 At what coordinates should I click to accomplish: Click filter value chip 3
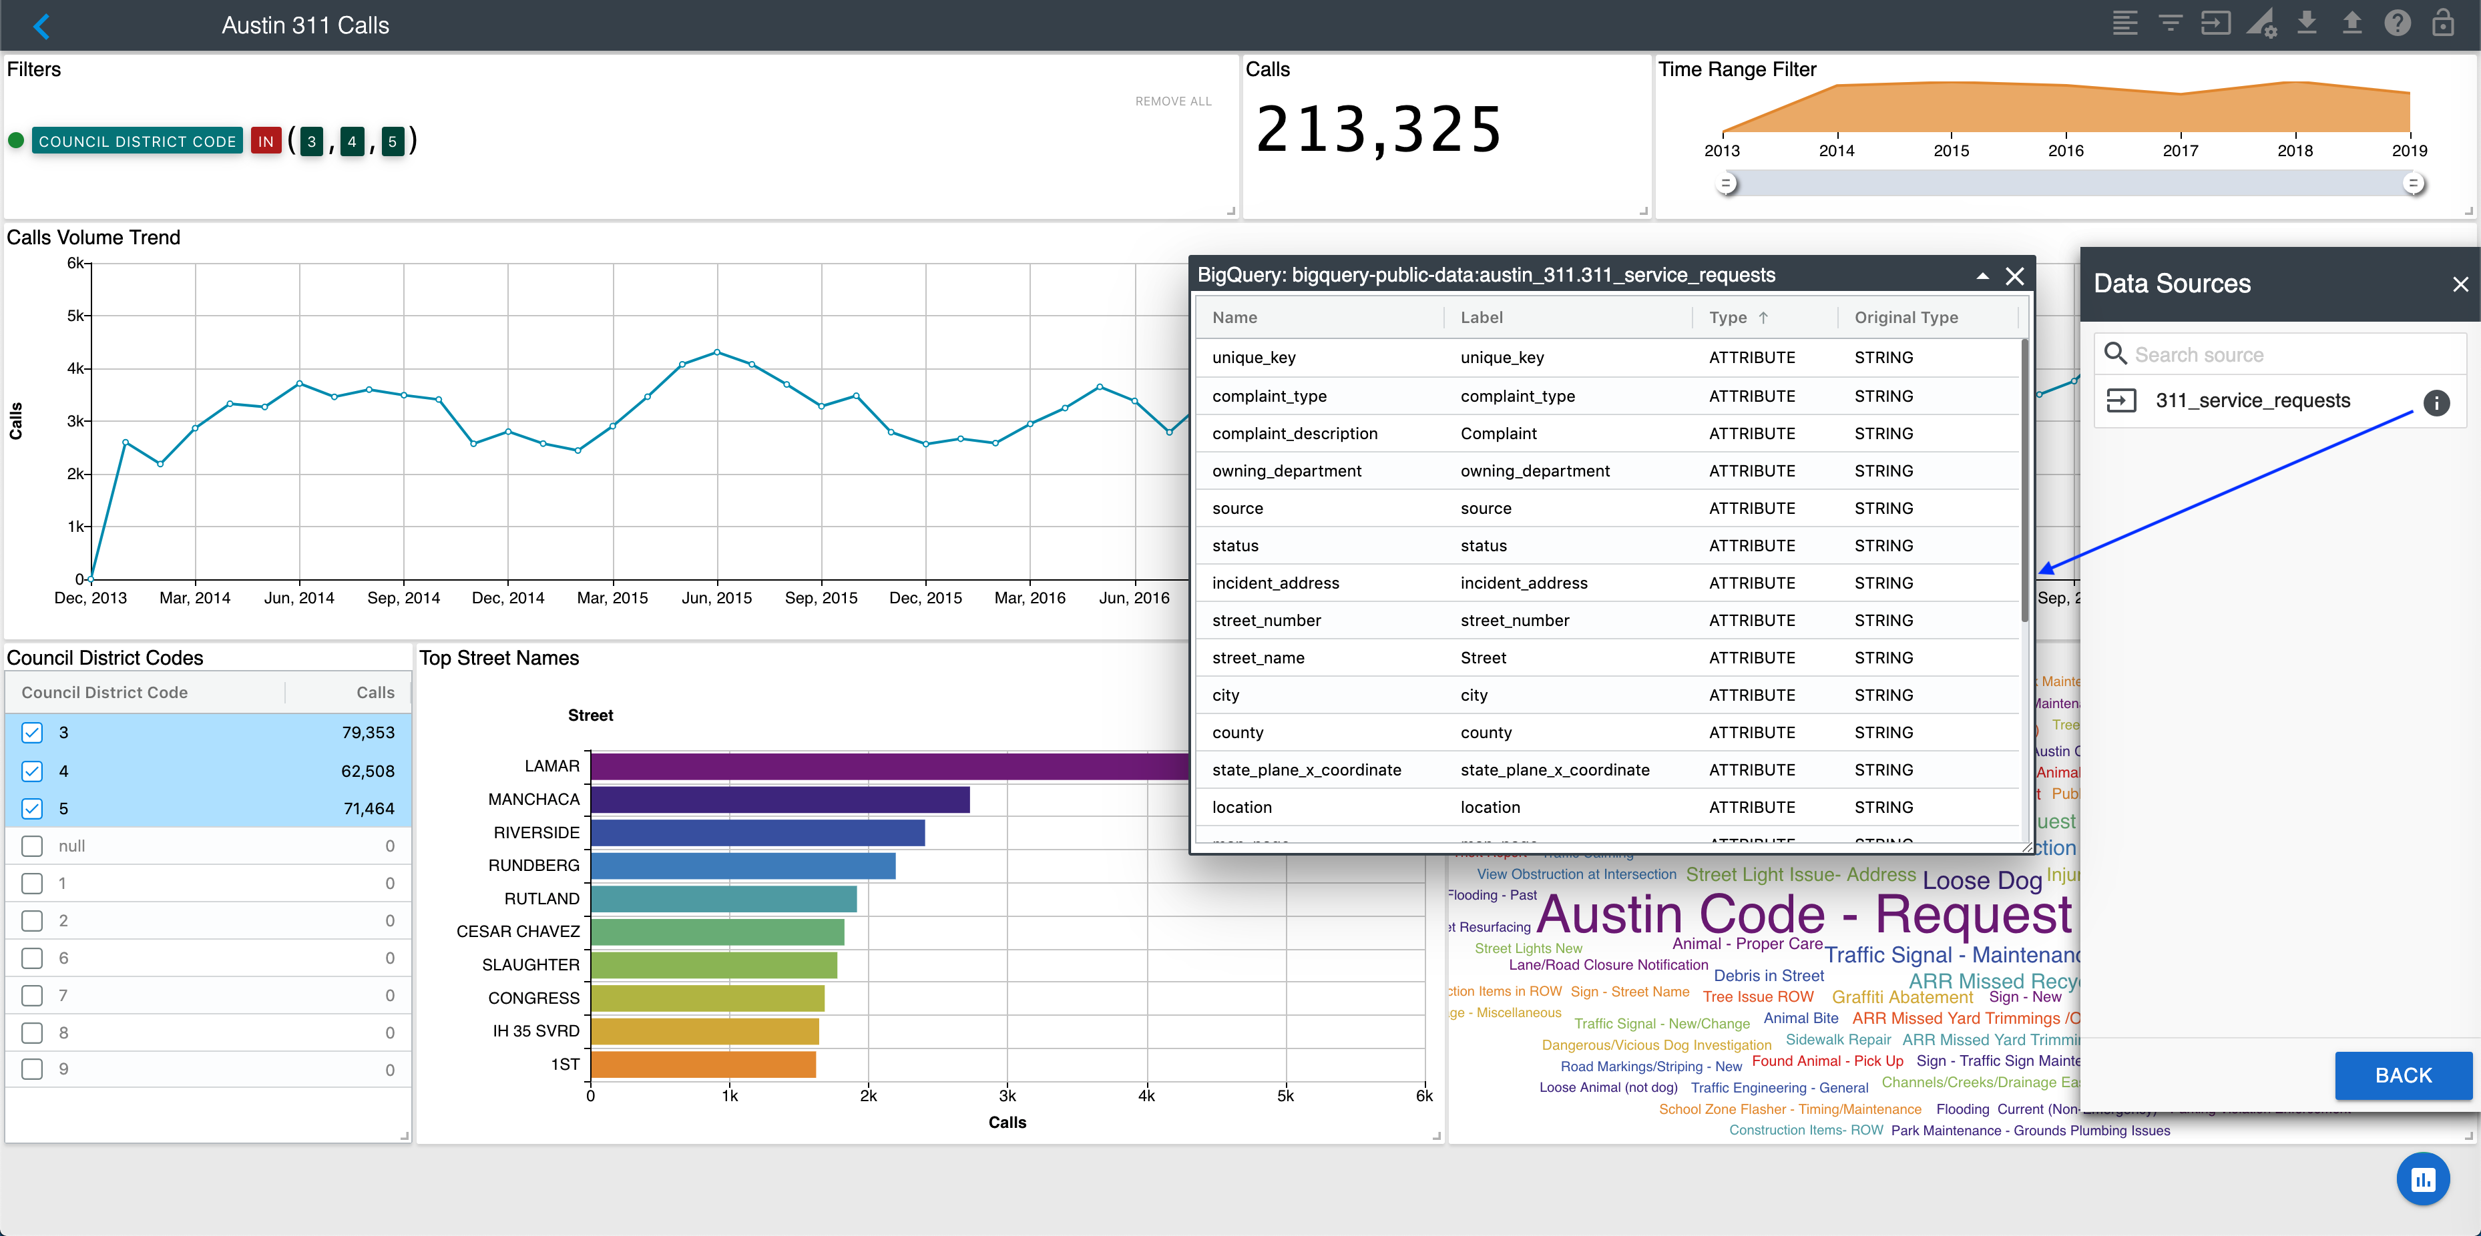pos(311,141)
